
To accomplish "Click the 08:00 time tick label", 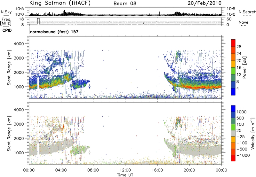I will [93, 170].
